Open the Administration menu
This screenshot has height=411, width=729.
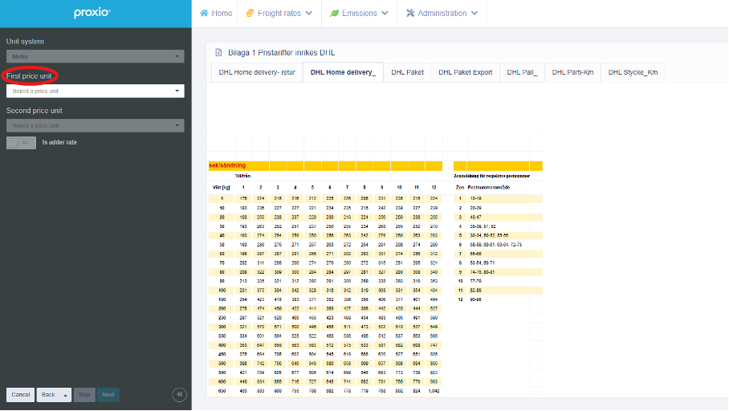tap(442, 13)
